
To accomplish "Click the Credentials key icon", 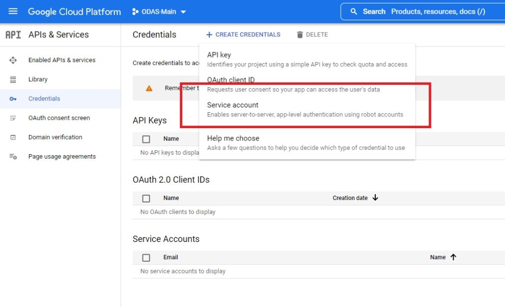I will [x=13, y=99].
